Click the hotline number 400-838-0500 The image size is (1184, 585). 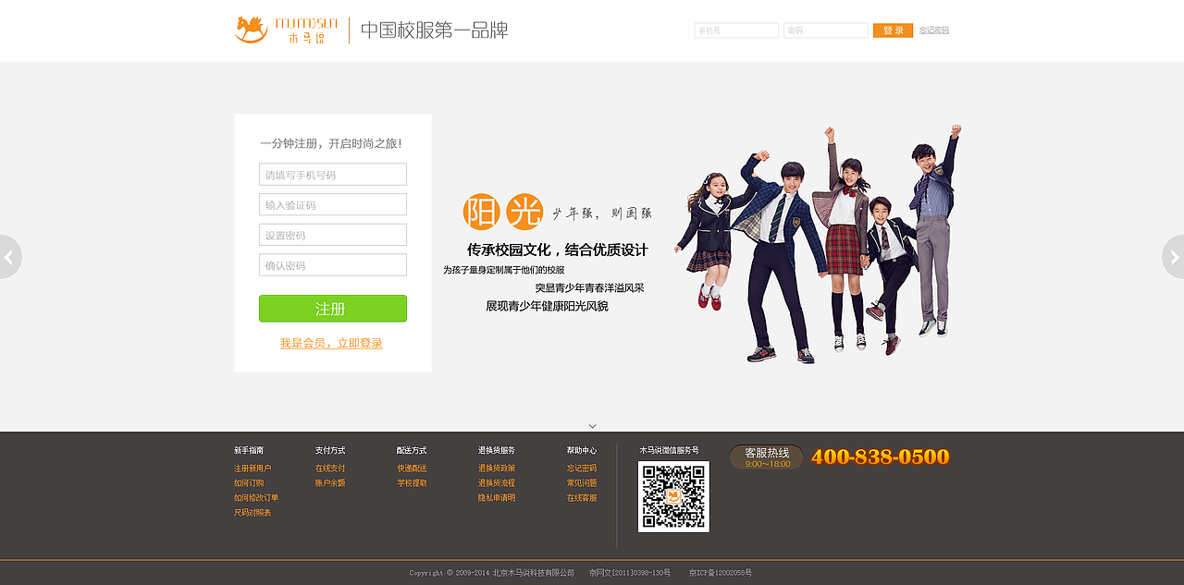881,457
